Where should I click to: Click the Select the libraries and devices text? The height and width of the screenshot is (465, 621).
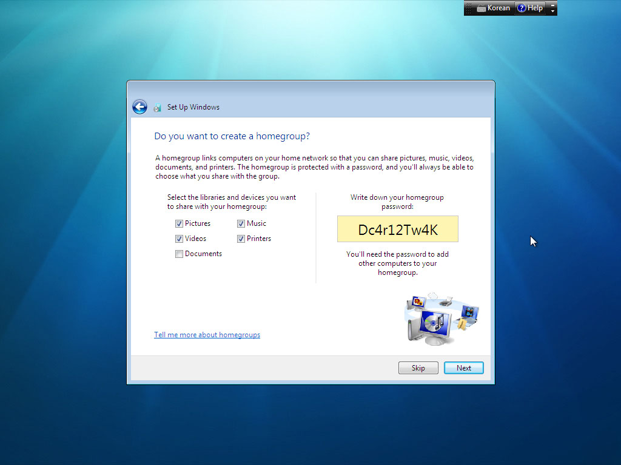[x=231, y=202]
